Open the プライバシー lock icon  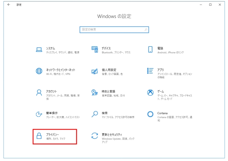pyautogui.click(x=39, y=136)
